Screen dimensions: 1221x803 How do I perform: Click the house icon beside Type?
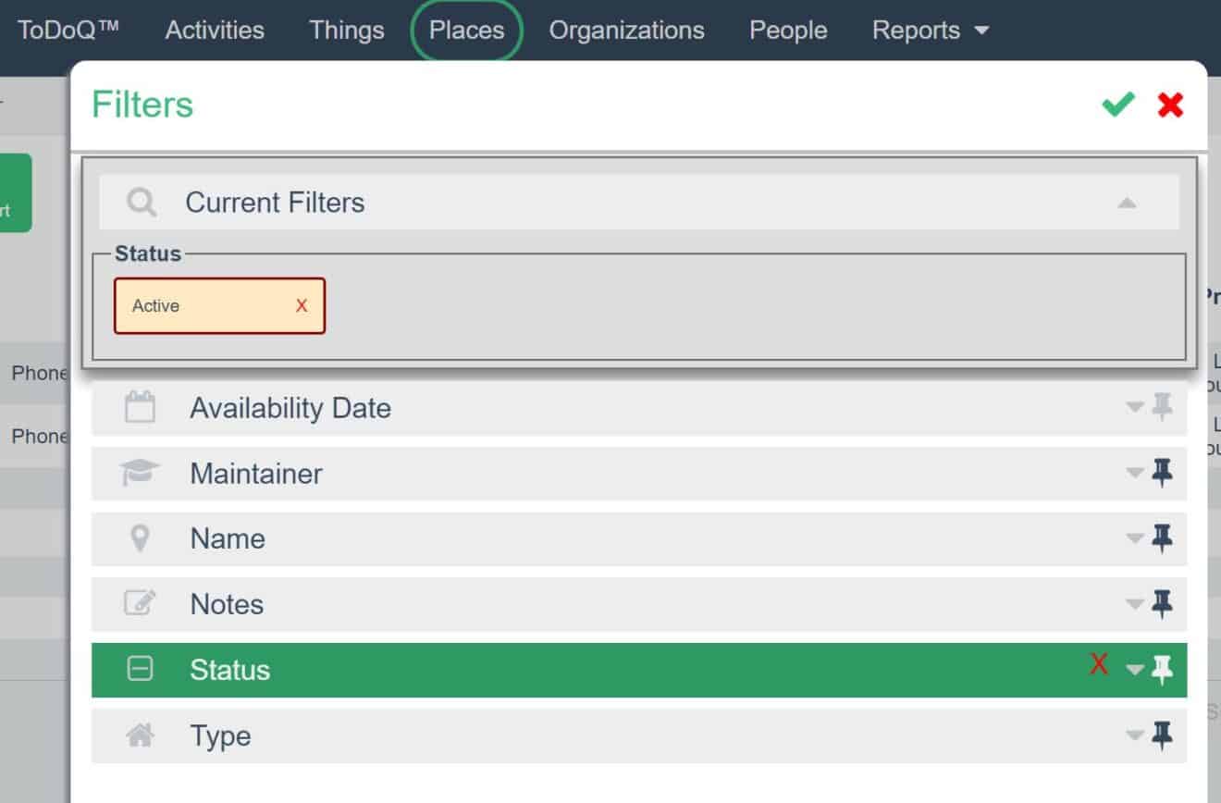coord(140,735)
